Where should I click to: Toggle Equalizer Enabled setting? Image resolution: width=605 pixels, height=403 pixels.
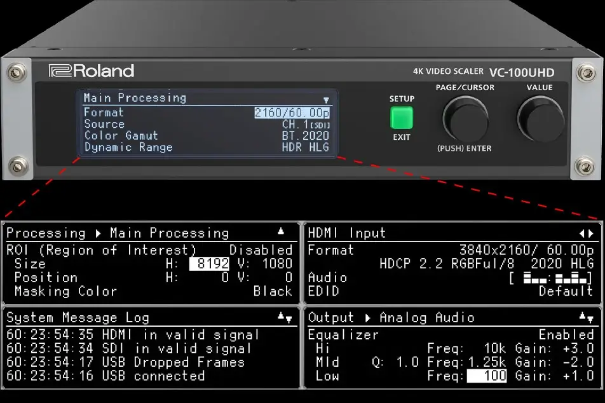[x=566, y=334]
